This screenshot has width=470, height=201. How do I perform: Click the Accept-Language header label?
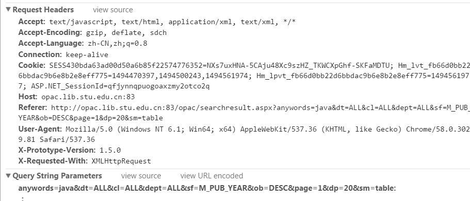coord(51,43)
